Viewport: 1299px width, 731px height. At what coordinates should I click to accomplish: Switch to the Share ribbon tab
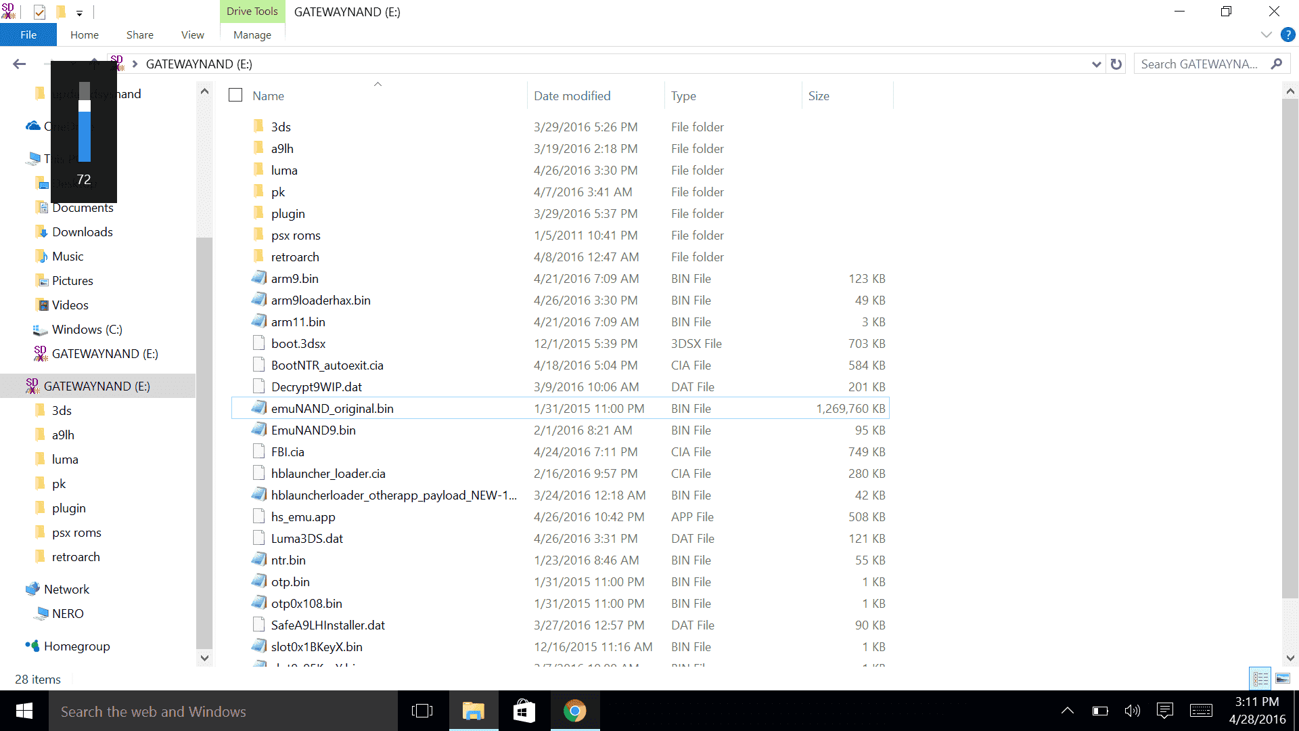tap(140, 35)
